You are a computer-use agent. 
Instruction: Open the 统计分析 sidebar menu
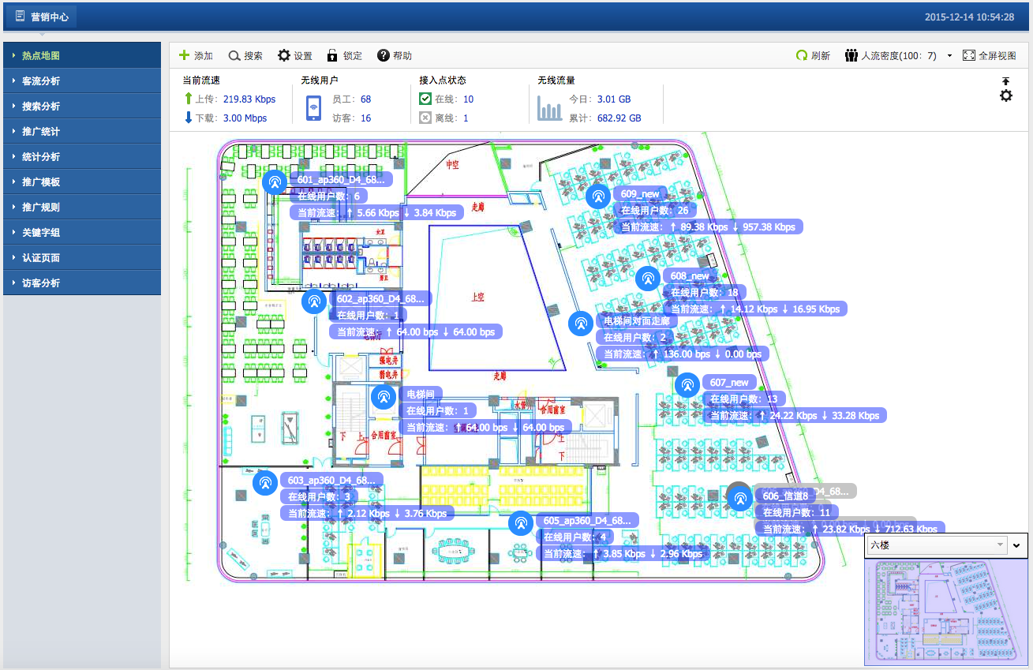82,157
